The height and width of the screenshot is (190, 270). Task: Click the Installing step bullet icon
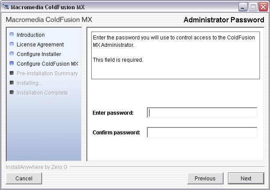[x=12, y=83]
